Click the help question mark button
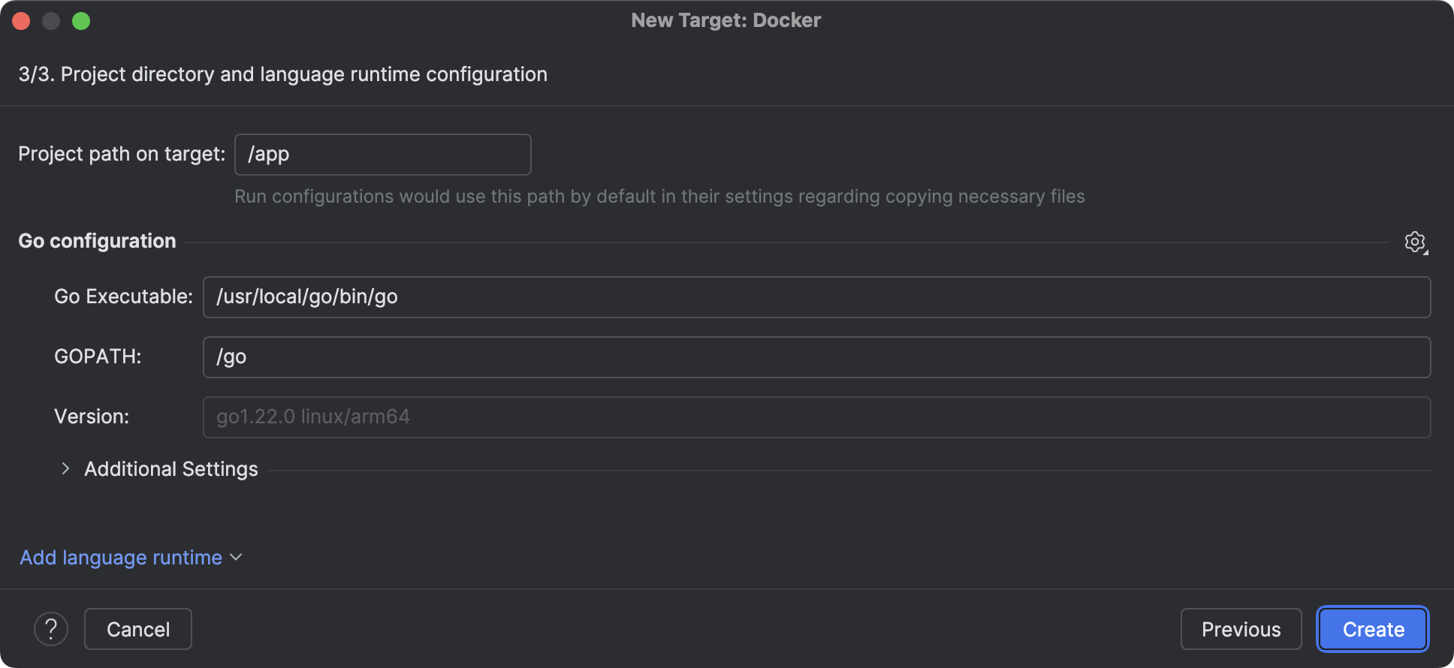The width and height of the screenshot is (1454, 668). pos(51,629)
